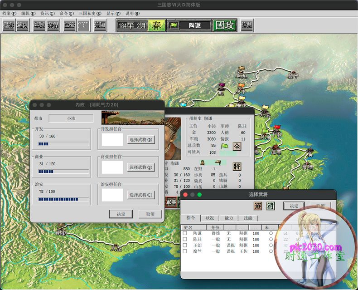Click the 軍事 command button in info window
This screenshot has height=290, width=358.
171,202
